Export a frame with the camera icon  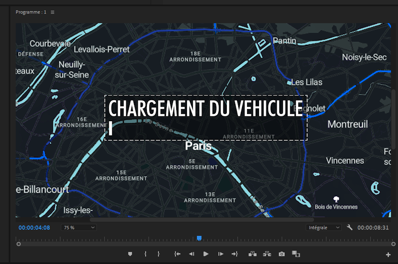[282, 254]
